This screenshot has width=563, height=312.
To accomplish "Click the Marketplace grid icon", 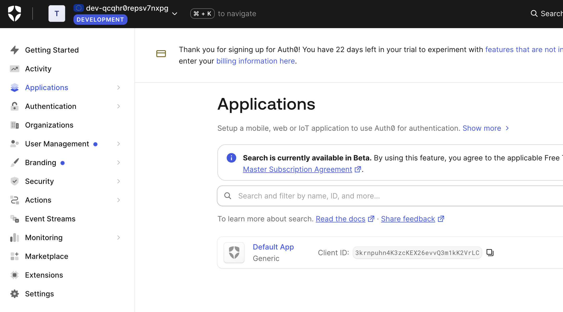I will pyautogui.click(x=15, y=256).
